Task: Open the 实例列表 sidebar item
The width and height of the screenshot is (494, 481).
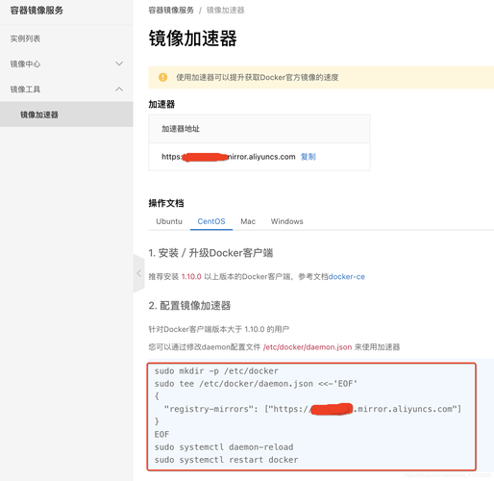Action: click(x=25, y=38)
